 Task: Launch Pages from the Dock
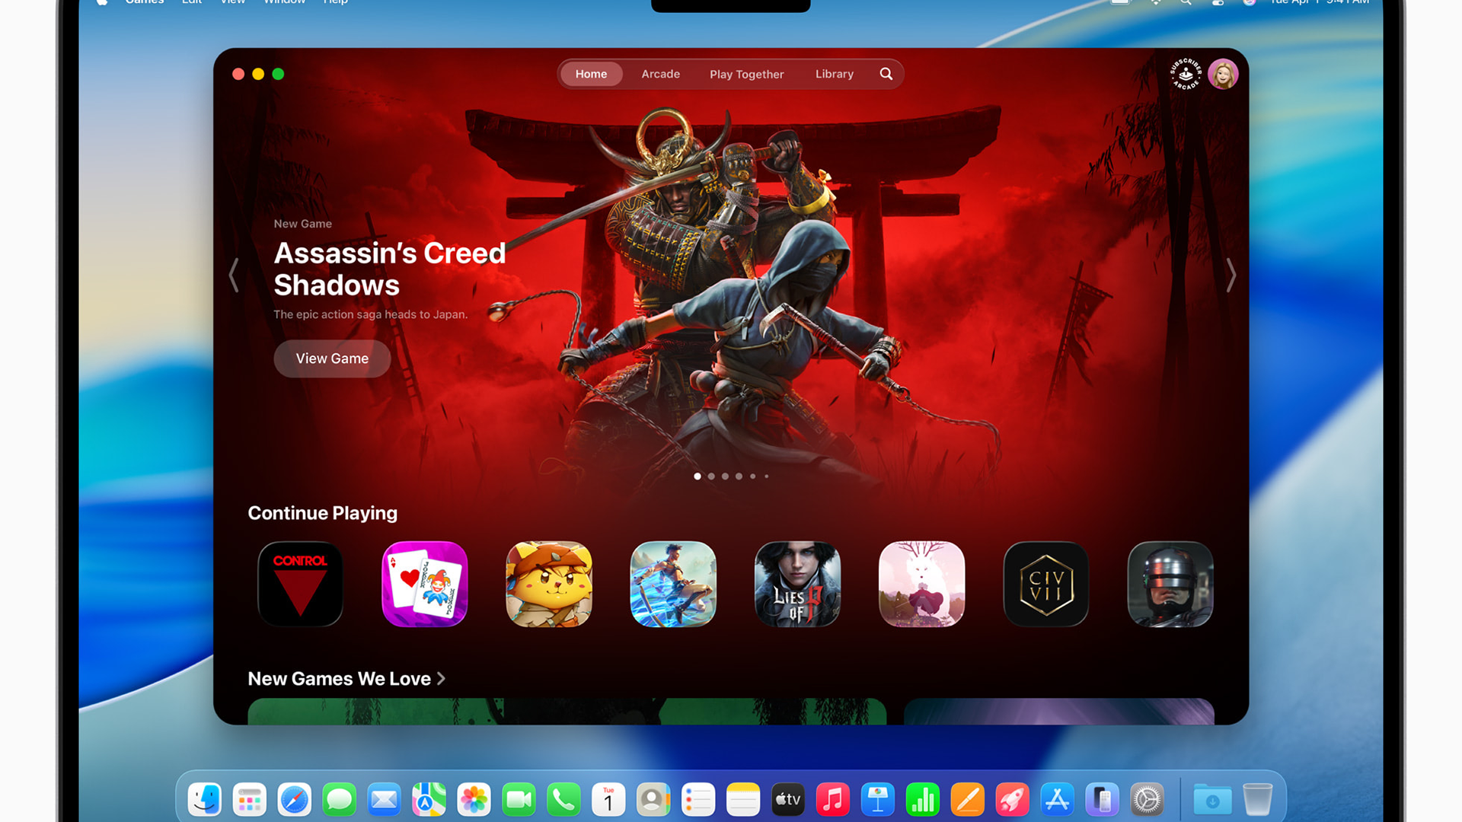click(968, 800)
